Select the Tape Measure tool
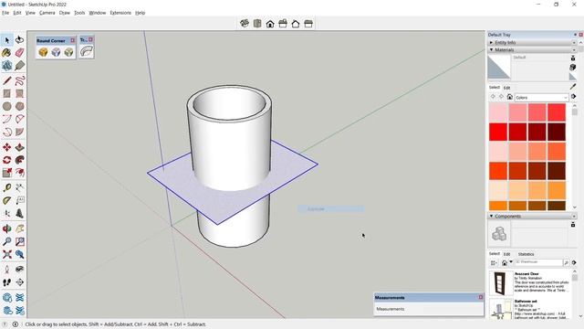Image resolution: width=584 pixels, height=329 pixels. coord(7,187)
